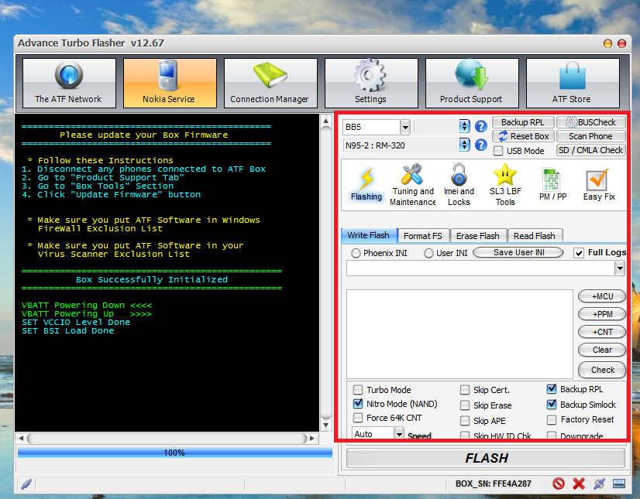The width and height of the screenshot is (640, 499).
Task: Click the Clear button
Action: click(x=603, y=350)
